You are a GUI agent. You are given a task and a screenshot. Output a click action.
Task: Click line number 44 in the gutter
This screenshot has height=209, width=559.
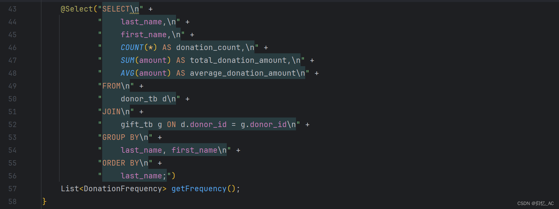pyautogui.click(x=13, y=22)
